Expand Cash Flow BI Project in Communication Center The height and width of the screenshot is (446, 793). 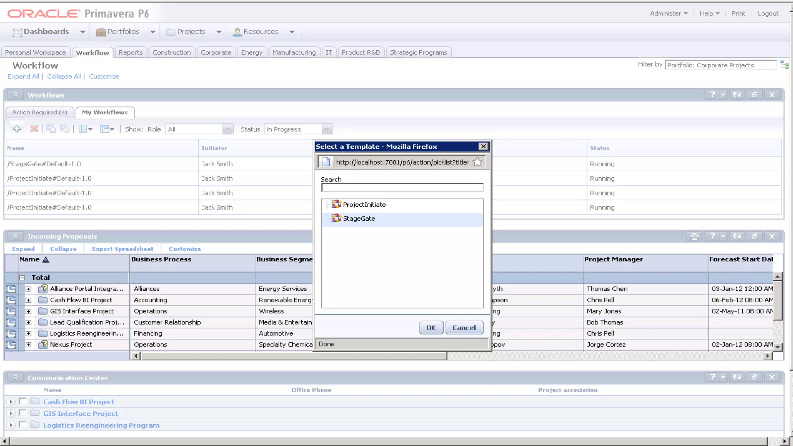tap(11, 401)
